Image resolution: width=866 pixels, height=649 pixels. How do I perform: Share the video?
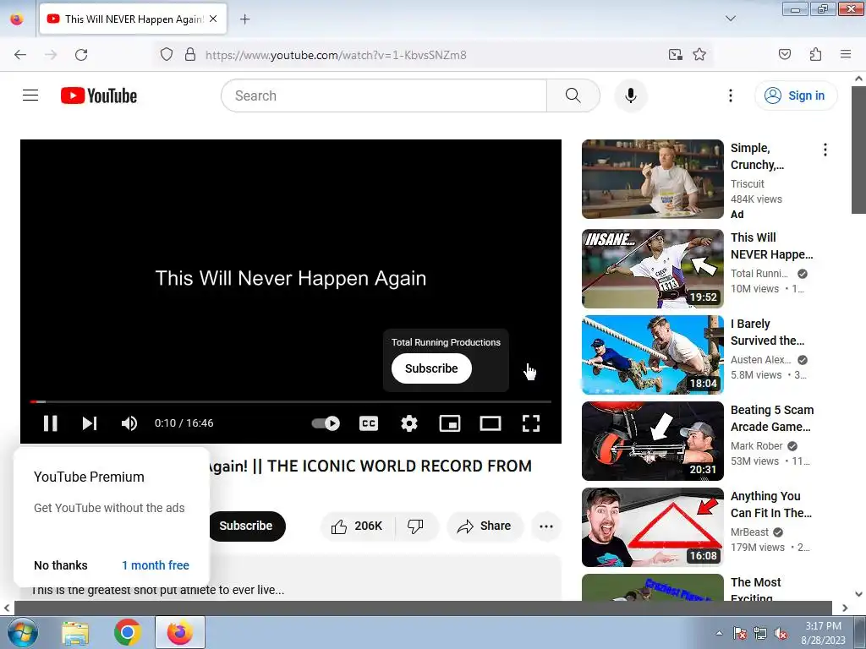tap(485, 526)
